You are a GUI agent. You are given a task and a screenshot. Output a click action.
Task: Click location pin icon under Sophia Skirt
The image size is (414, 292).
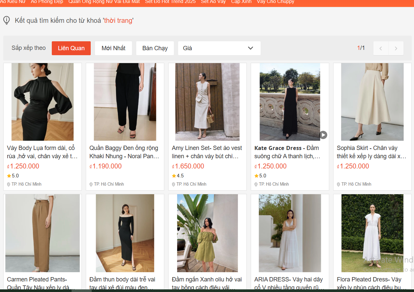338,184
